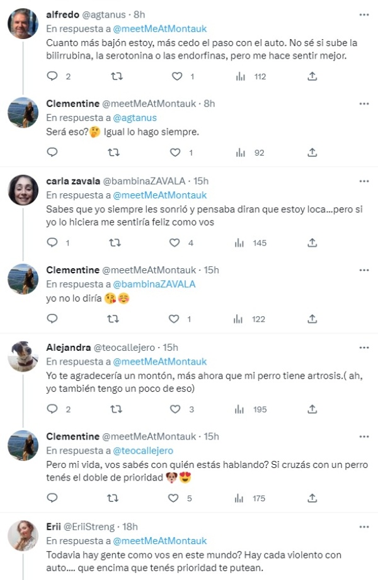Open the @bambinaZAVALA mention link
Image resolution: width=378 pixels, height=580 pixels.
[154, 284]
